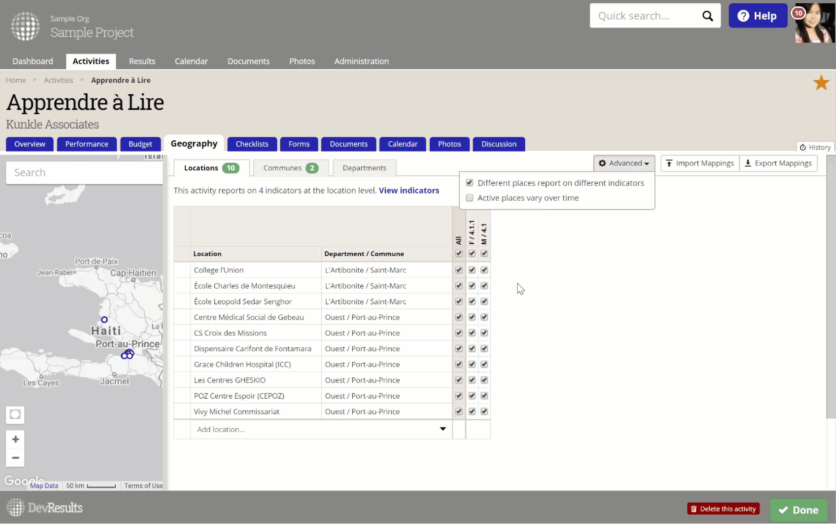Click the map fullscreen icon
This screenshot has height=524, width=836.
tap(15, 414)
